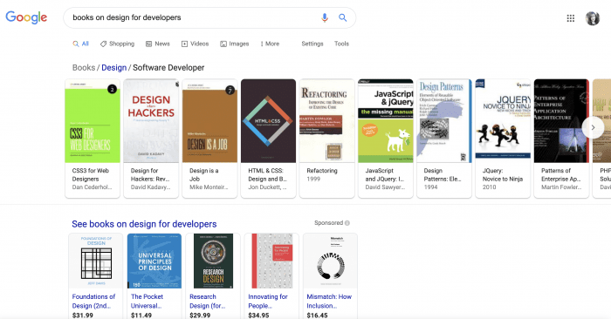The image size is (611, 319).
Task: Open Research Design (for... link
Action: pos(208,301)
